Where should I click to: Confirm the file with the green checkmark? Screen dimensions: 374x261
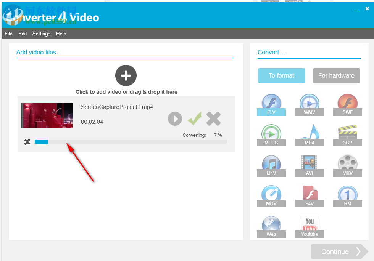pyautogui.click(x=194, y=118)
